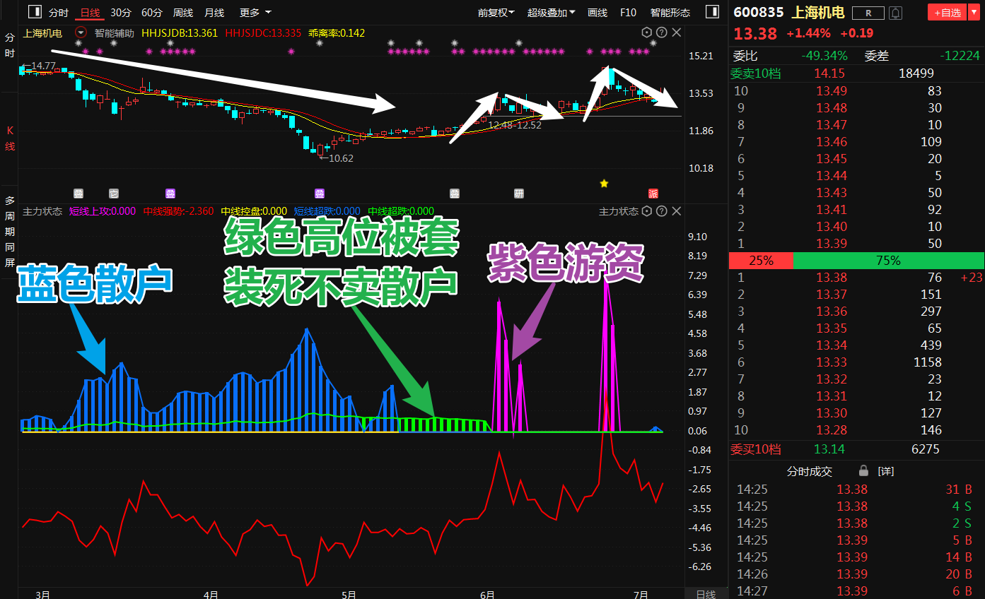985x599 pixels.
Task: Switch to 30分 period
Action: [x=121, y=13]
